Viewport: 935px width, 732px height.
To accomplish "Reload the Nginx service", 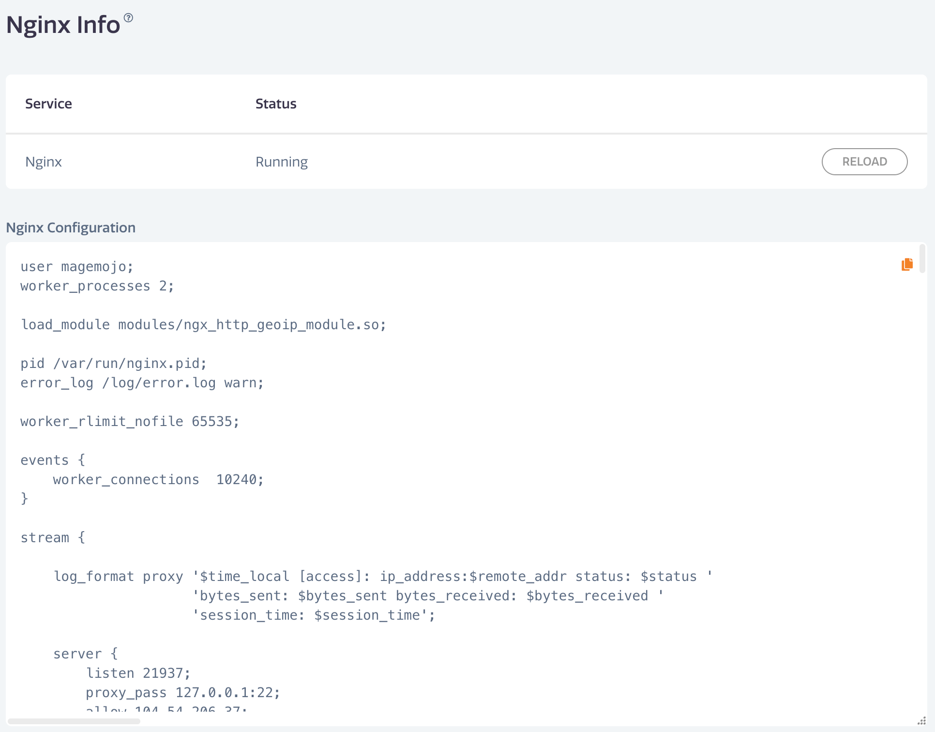I will (x=864, y=162).
